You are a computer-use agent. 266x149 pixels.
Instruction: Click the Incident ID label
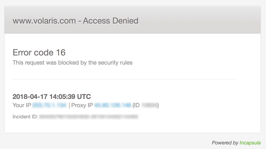(x=25, y=117)
